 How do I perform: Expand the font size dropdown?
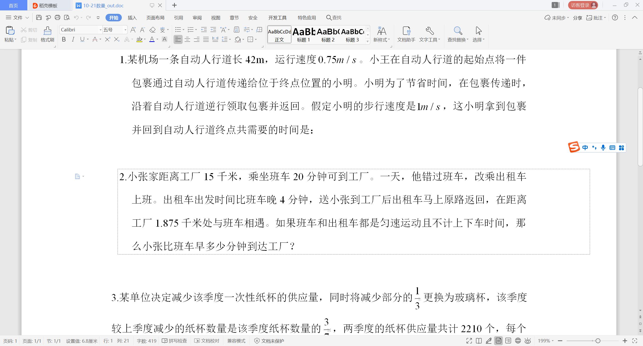pos(125,30)
